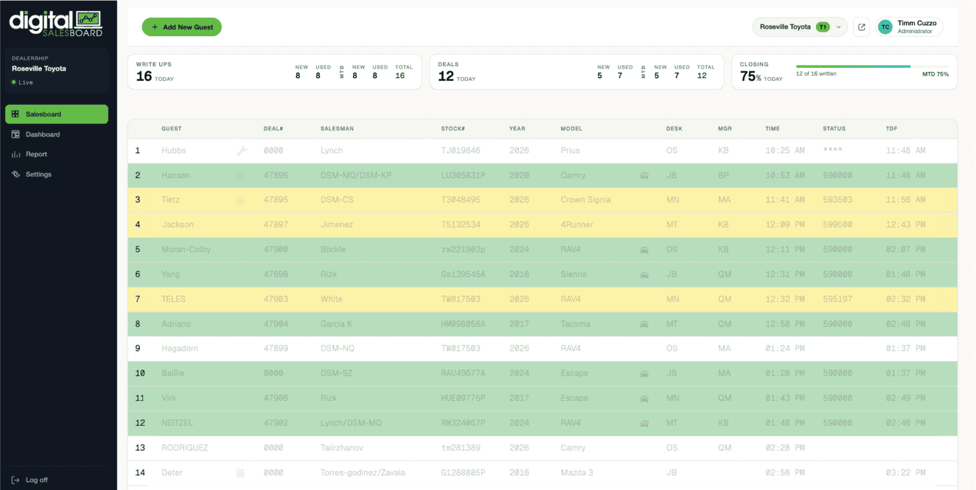Go to Dashboard in the sidebar

coord(57,134)
